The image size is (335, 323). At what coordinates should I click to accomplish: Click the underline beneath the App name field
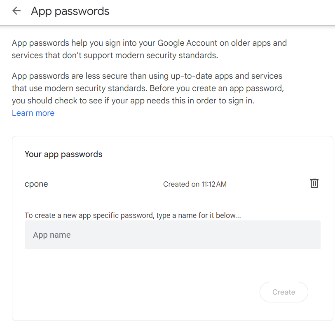172,249
